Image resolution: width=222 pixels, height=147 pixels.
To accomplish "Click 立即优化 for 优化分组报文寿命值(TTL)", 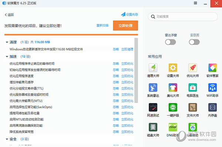I will coord(127,89).
